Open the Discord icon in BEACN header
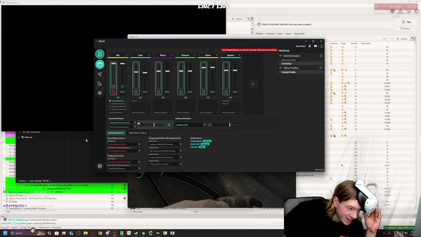The image size is (421, 237). pyautogui.click(x=315, y=46)
